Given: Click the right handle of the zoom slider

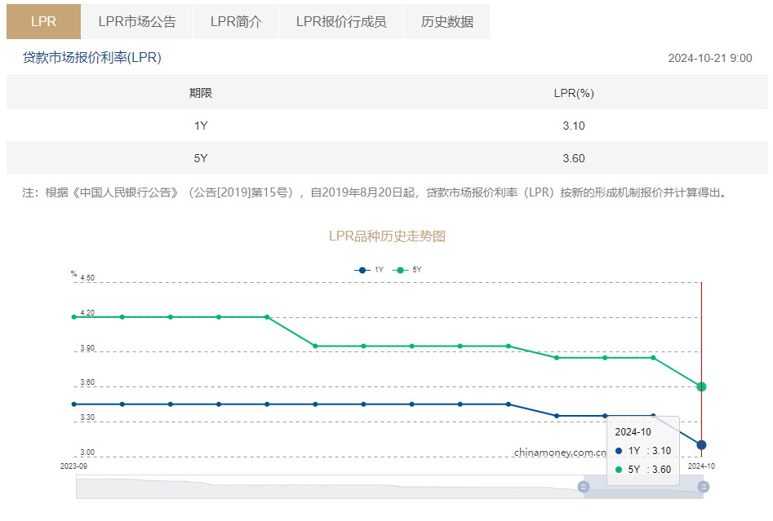Looking at the screenshot, I should [x=704, y=487].
